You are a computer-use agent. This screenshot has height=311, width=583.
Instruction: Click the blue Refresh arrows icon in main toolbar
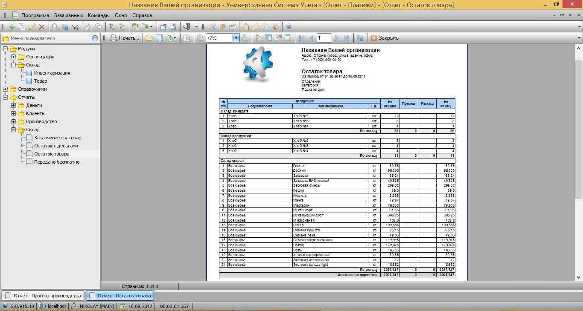[65, 27]
